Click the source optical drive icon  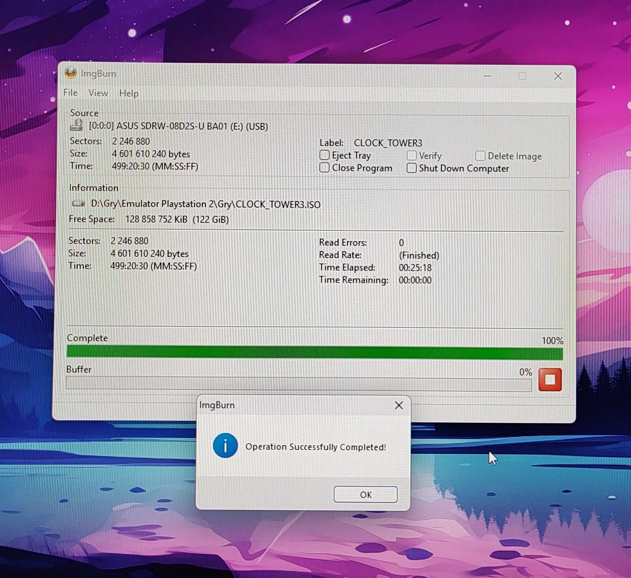click(x=77, y=125)
